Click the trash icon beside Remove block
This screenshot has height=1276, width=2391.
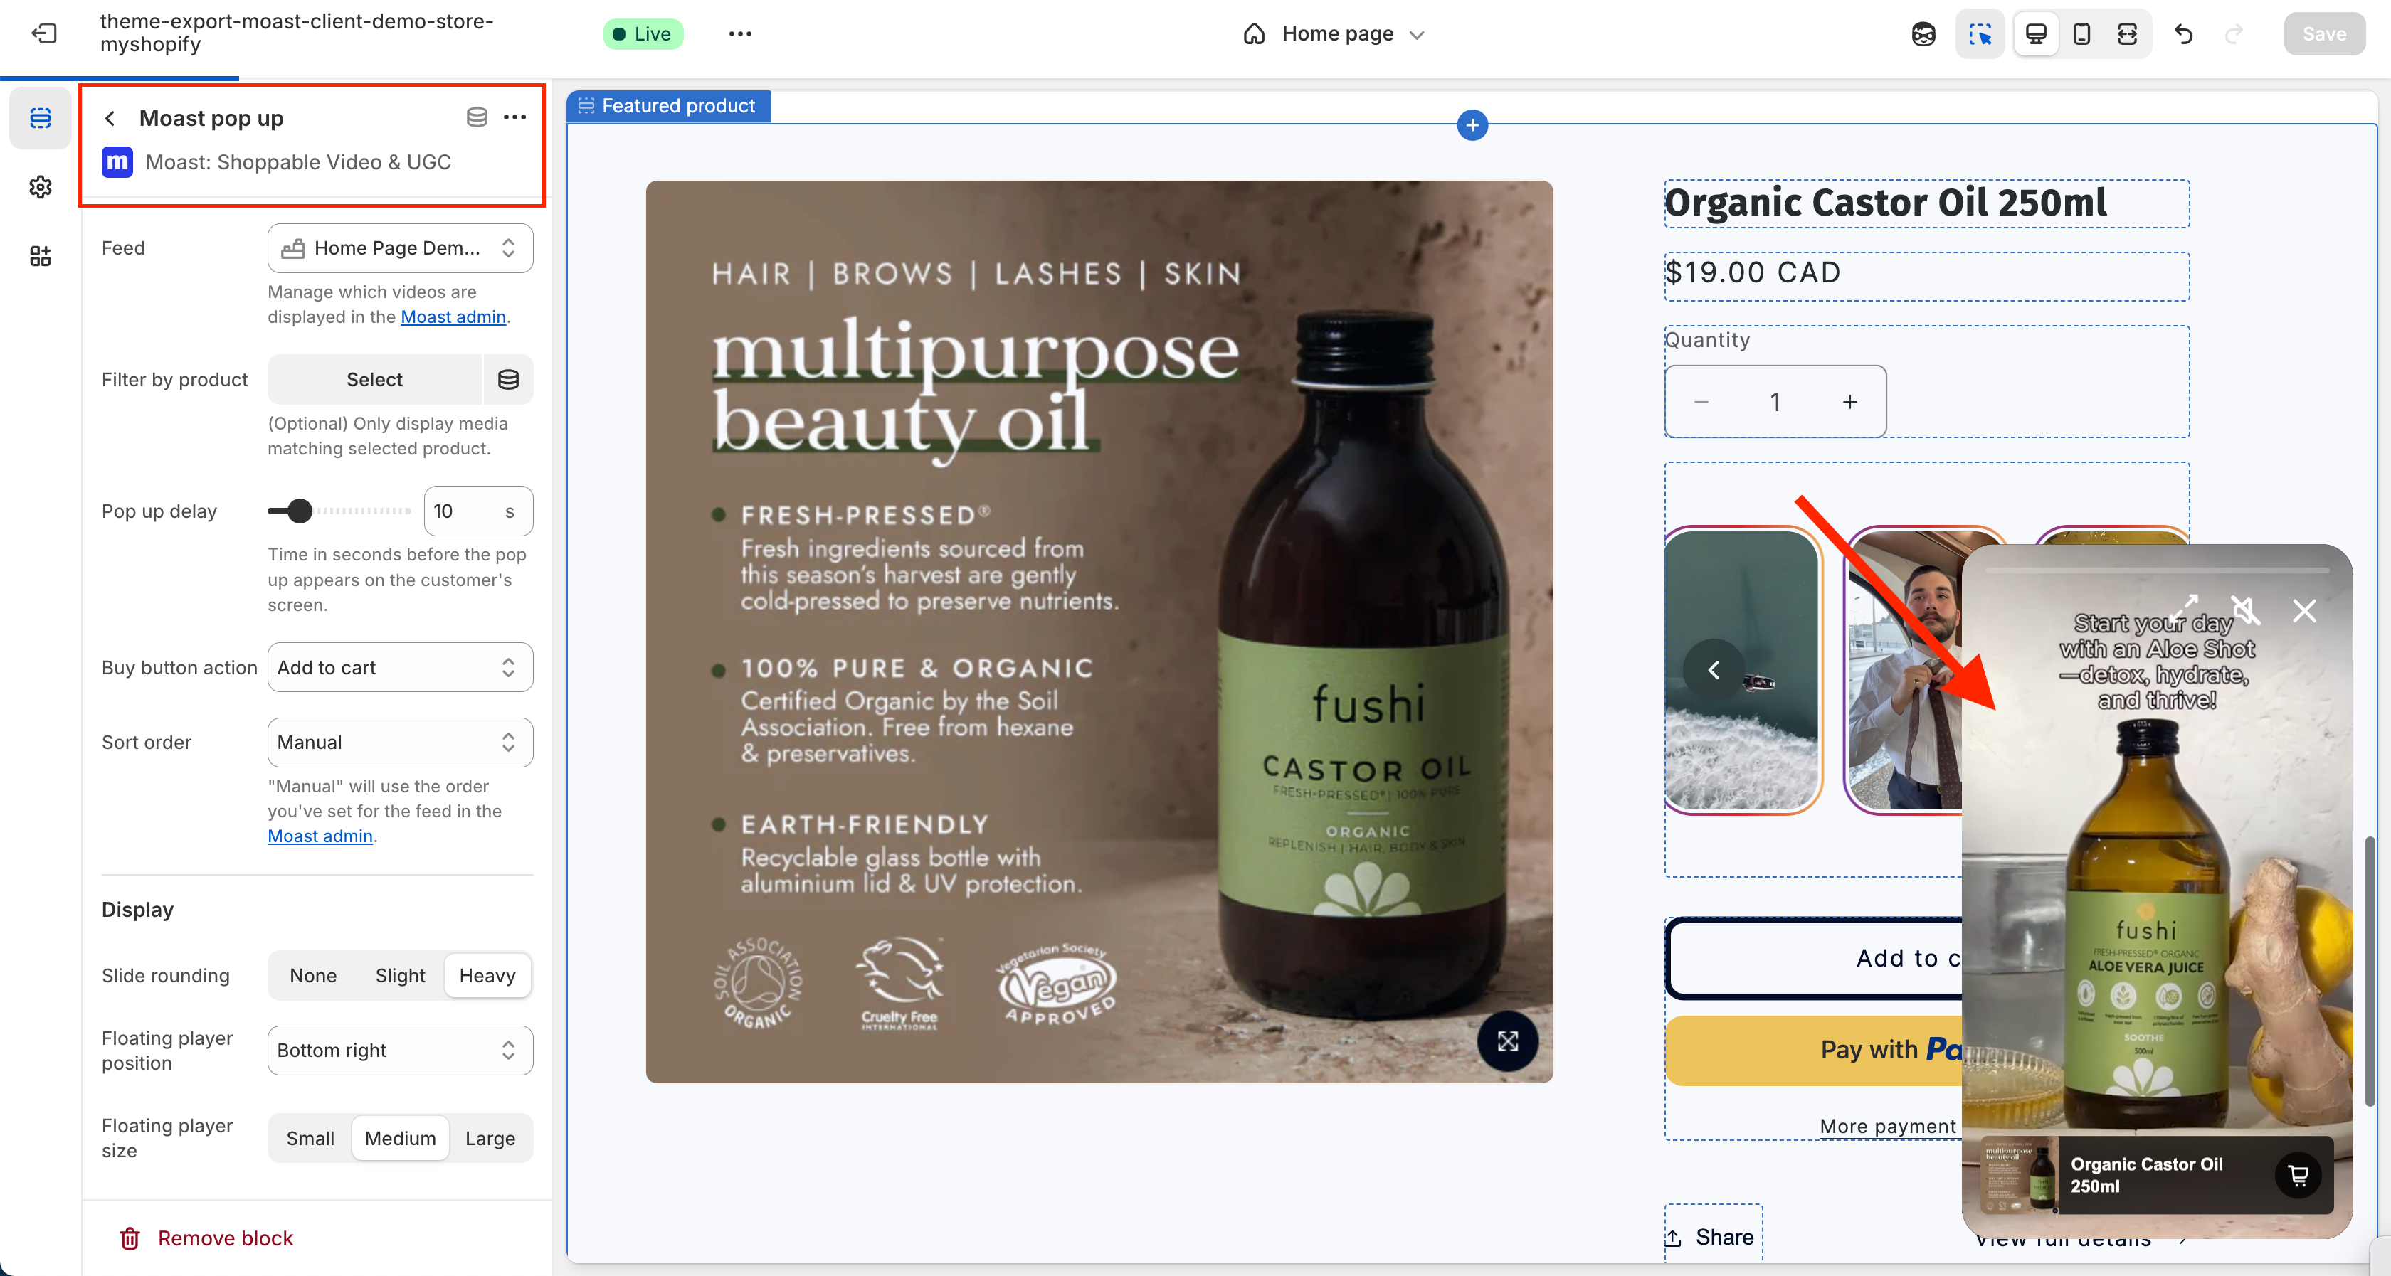click(x=130, y=1238)
